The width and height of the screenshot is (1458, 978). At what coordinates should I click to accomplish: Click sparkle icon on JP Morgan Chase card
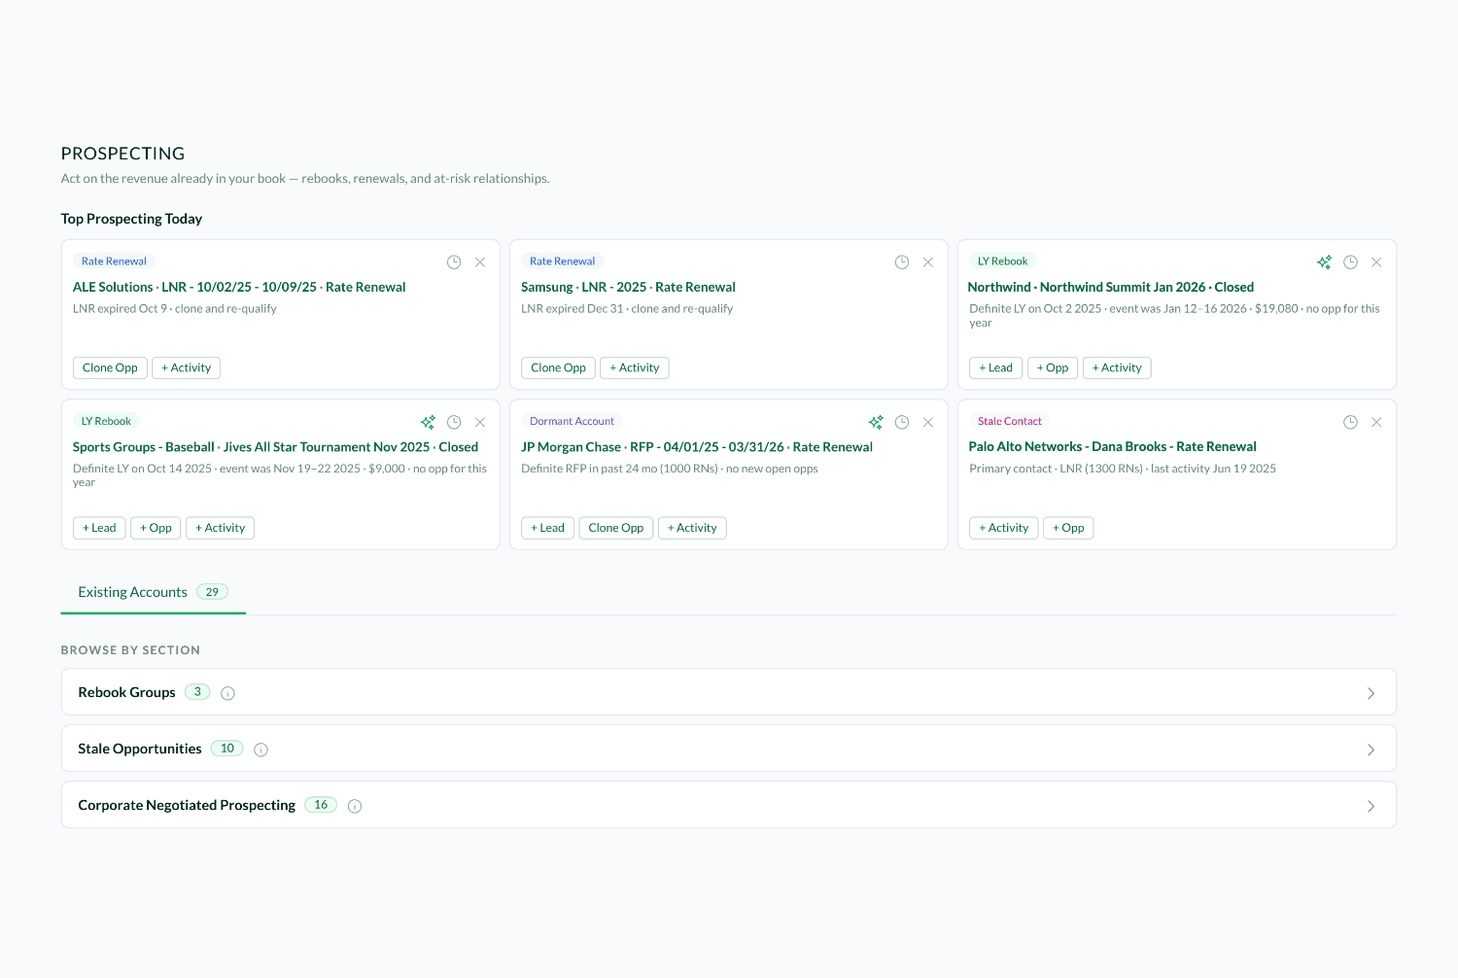[x=876, y=422]
